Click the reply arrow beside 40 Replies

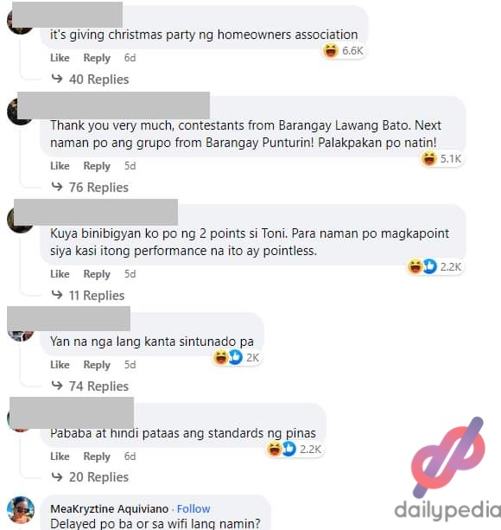point(57,79)
